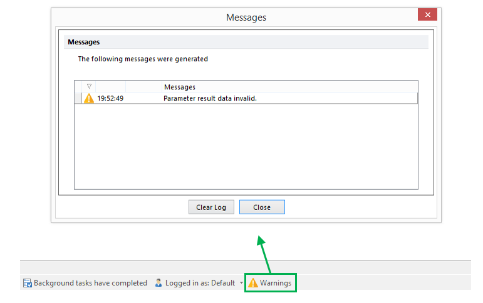The height and width of the screenshot is (303, 483).
Task: Click the warning triangle icon in the message row
Action: click(89, 98)
